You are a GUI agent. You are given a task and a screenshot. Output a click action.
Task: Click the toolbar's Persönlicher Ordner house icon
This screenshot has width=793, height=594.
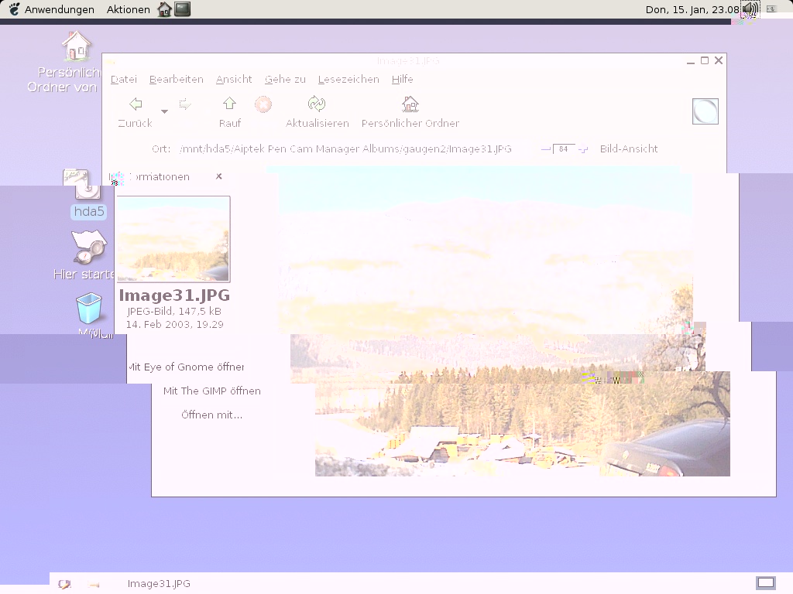(410, 104)
